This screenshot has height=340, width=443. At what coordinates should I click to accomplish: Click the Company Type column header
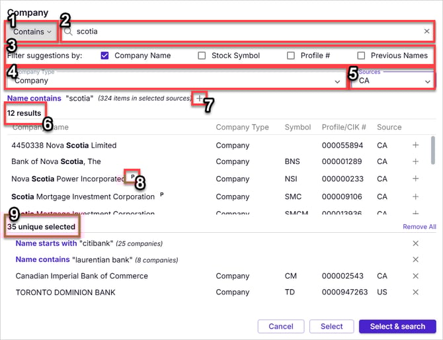coord(242,127)
